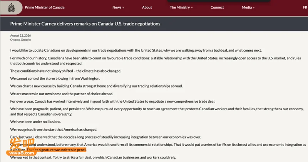Viewport: 308px width, 162px height.
Task: Click the sentence 'We have been under no illusions'
Action: 35,121
